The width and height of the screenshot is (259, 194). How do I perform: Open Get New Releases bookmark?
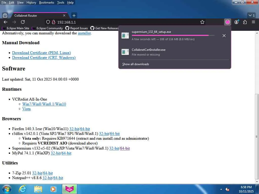coord(104,28)
